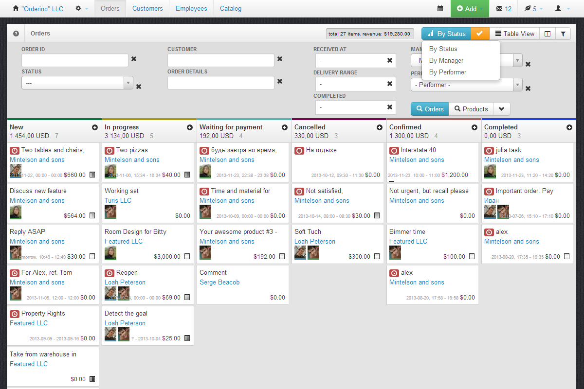
Task: Clear the Completed date filter
Action: click(x=390, y=107)
